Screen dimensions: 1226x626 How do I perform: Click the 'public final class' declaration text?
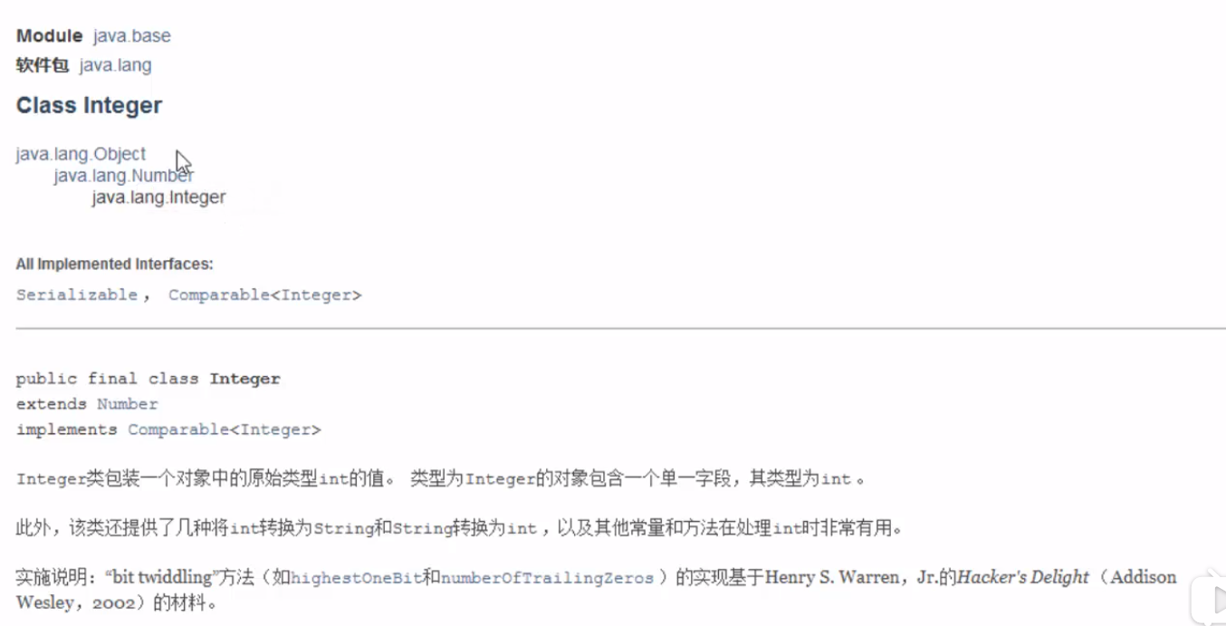click(109, 379)
